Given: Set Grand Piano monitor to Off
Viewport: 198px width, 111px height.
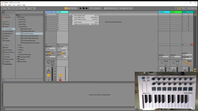Looking at the screenshot, I should point(53,53).
